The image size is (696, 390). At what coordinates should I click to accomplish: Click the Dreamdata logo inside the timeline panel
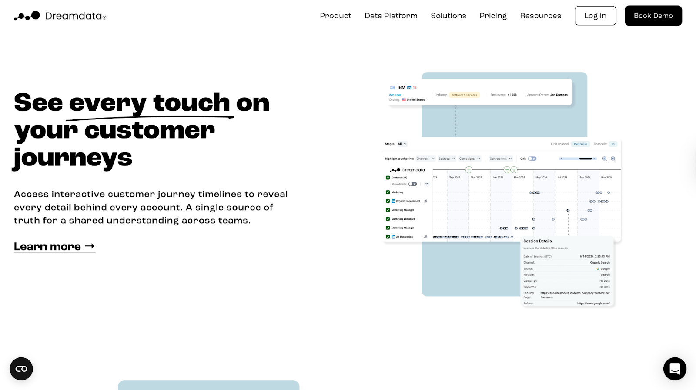tap(408, 170)
